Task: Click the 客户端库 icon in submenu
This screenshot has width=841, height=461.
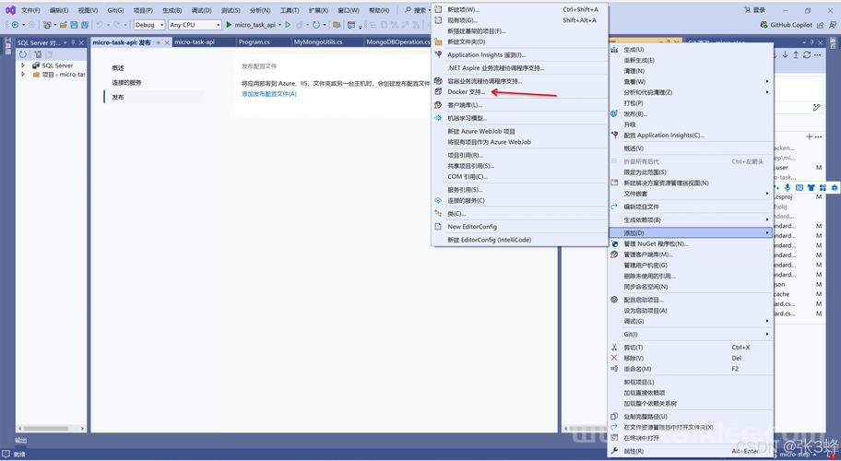Action: pos(438,105)
